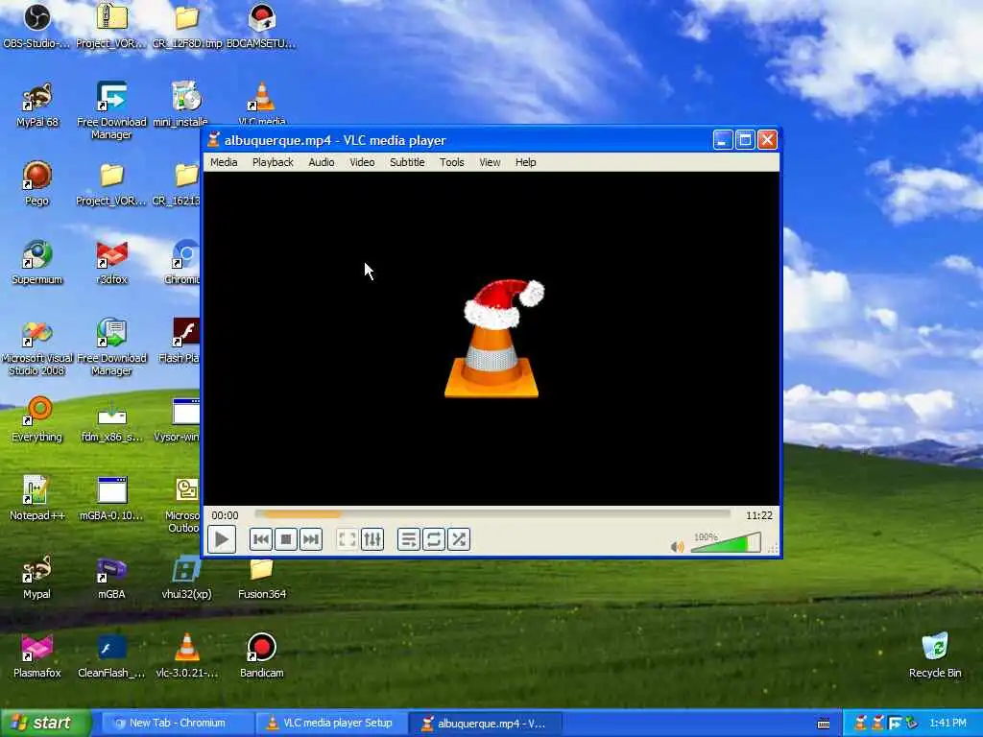
Task: Click the VLC seek bar
Action: 492,514
